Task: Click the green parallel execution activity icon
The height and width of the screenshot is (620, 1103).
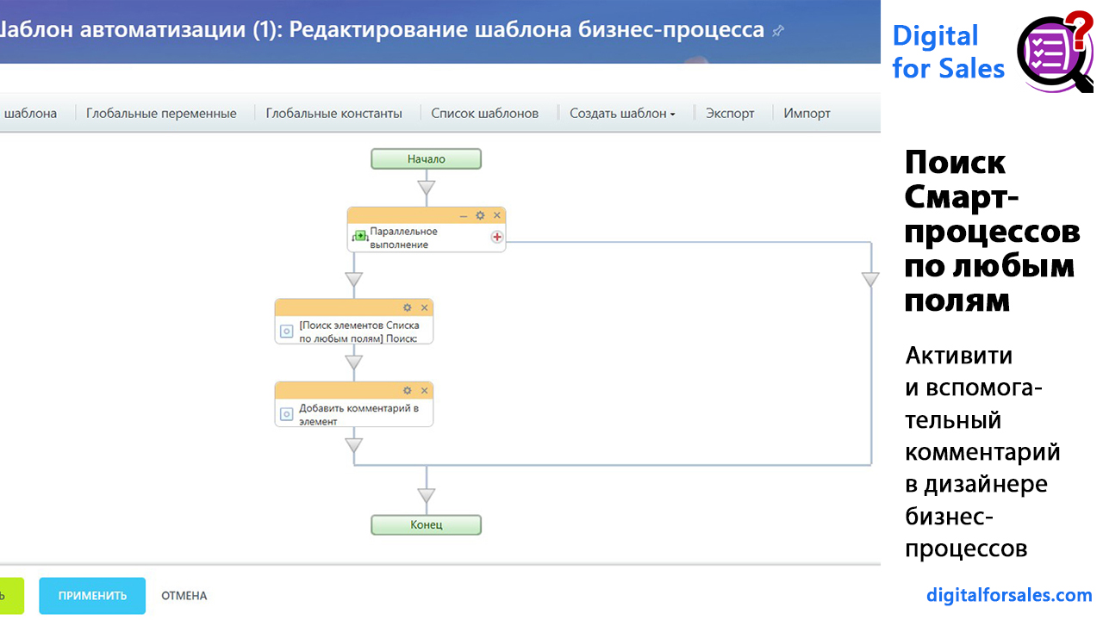Action: point(360,236)
